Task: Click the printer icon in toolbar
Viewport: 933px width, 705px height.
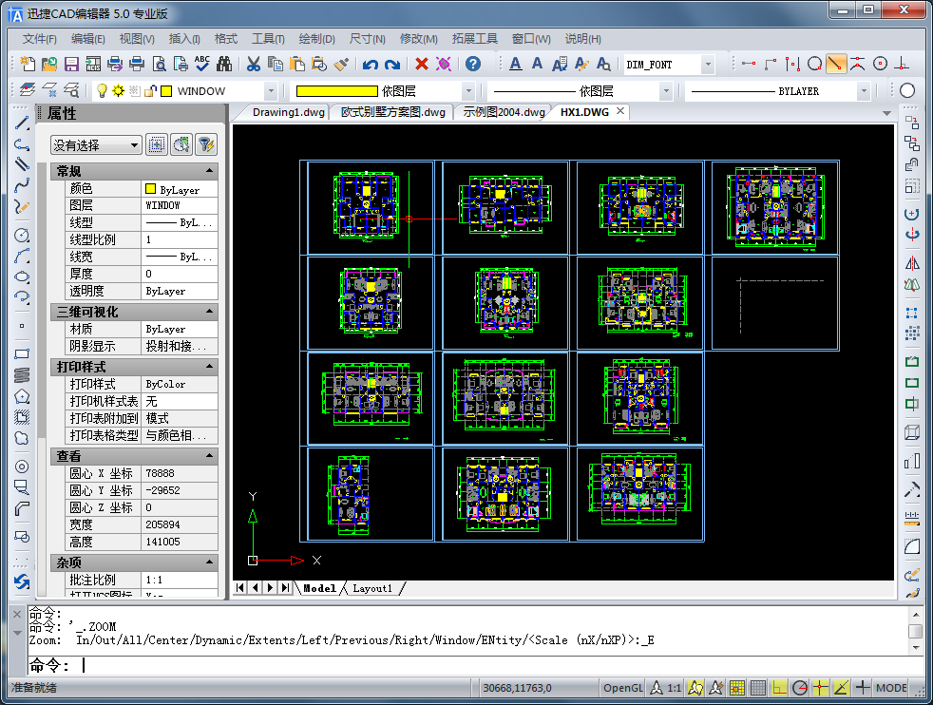Action: point(137,64)
